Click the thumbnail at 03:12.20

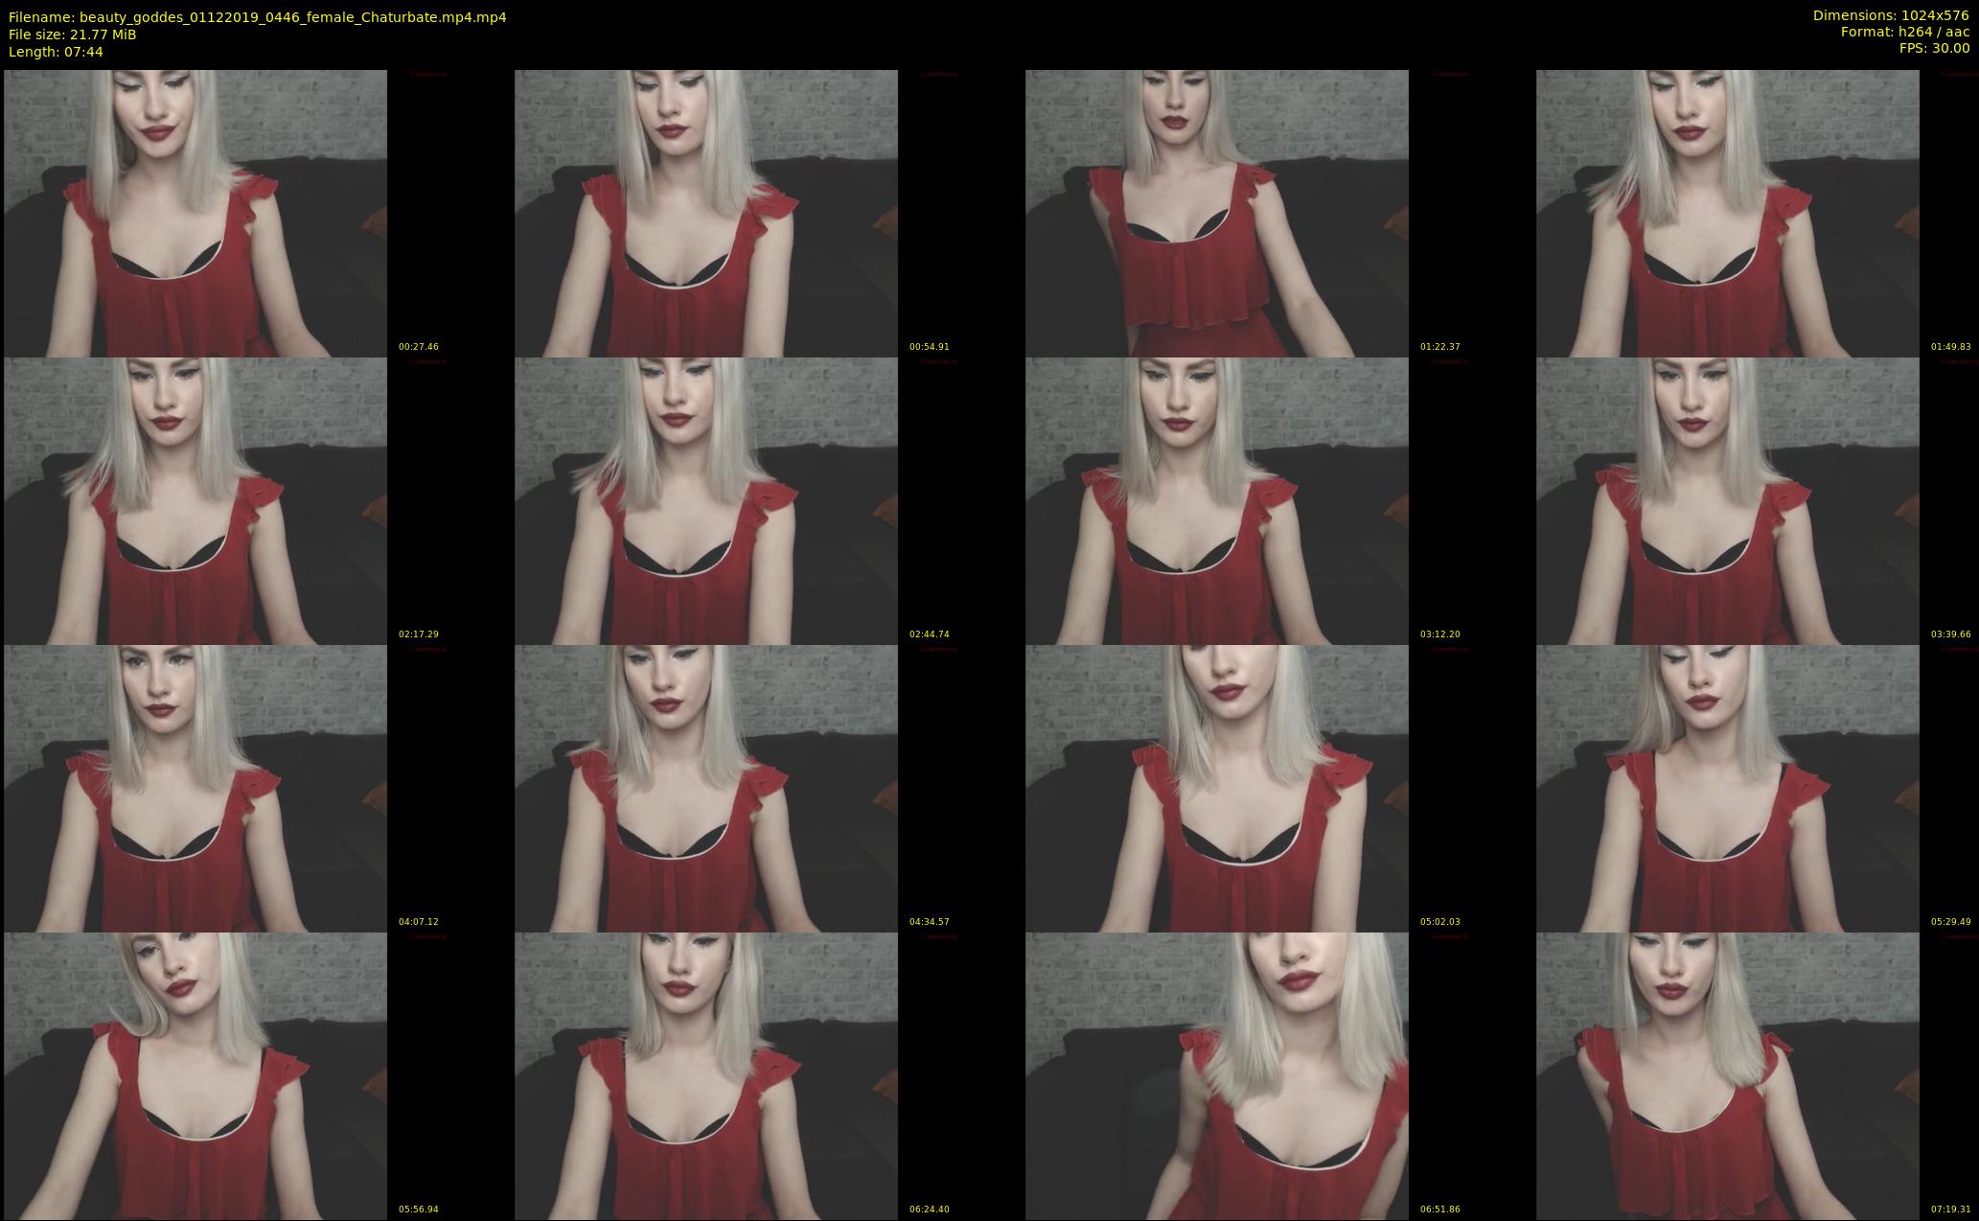pos(1217,500)
